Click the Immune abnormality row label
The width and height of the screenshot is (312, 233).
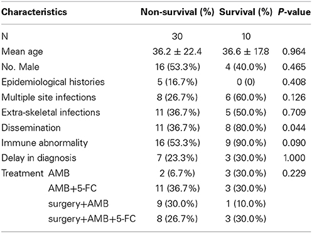click(45, 143)
